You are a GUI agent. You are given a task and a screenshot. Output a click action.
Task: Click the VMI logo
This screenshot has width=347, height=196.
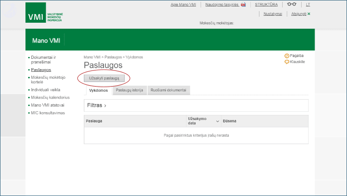click(x=44, y=13)
